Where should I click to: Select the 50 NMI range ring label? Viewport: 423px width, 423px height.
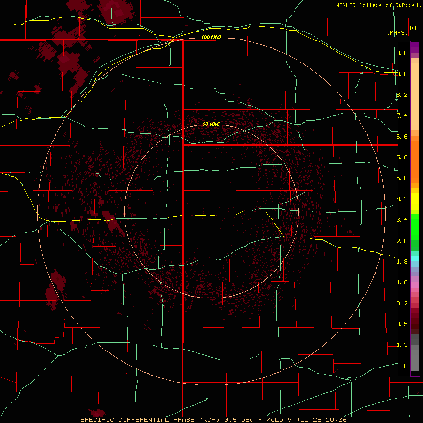click(211, 124)
